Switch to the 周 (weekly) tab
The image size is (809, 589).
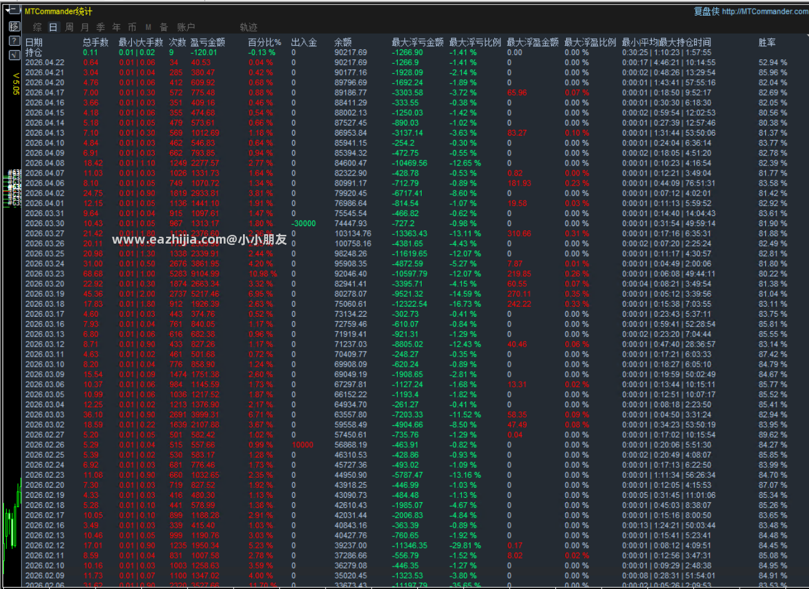point(69,27)
